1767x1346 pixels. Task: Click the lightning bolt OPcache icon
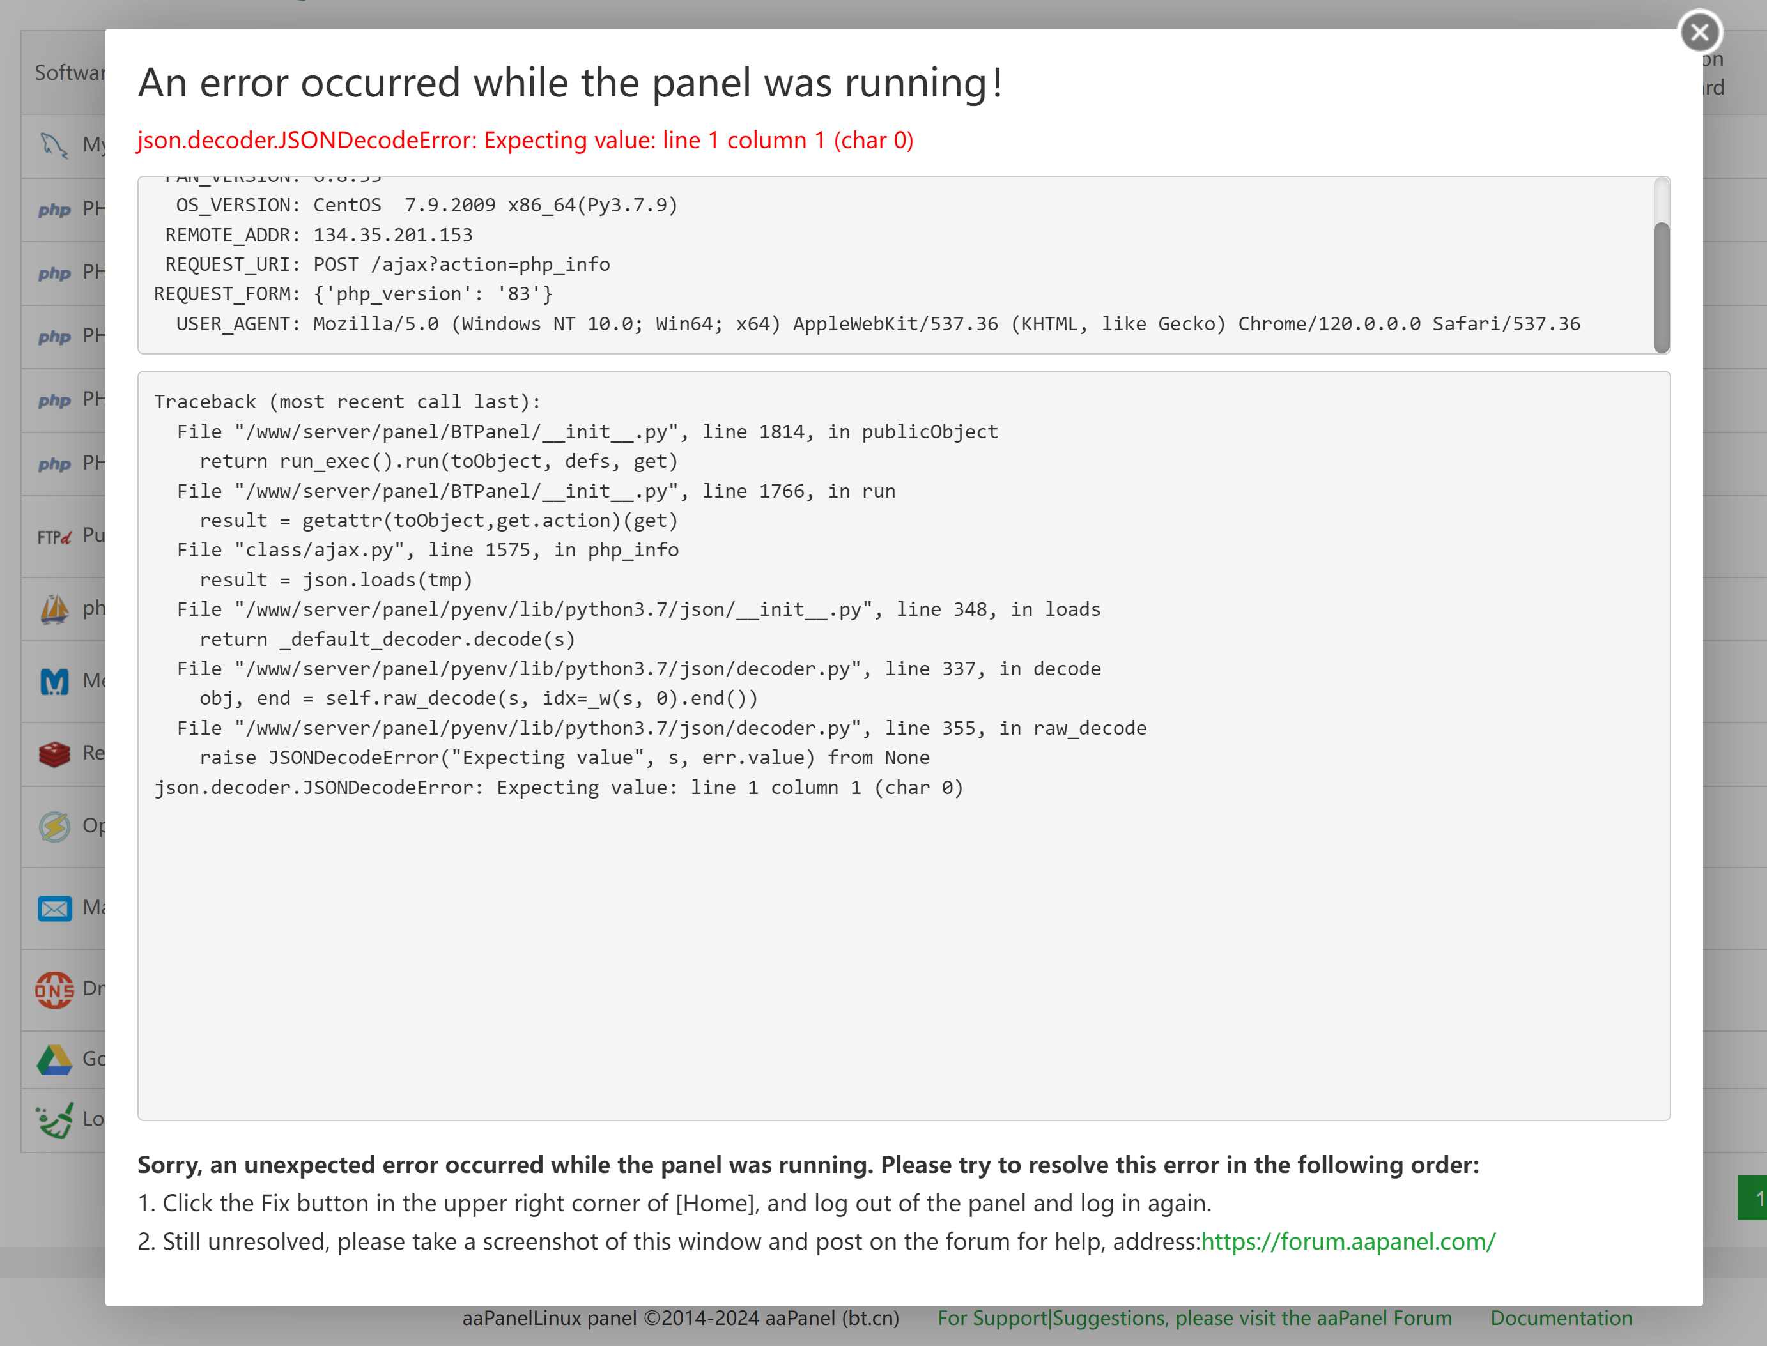[54, 826]
